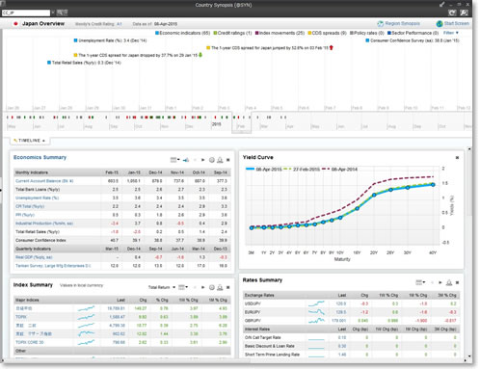The image size is (480, 369).
Task: Close the Yield Curve panel
Action: click(457, 158)
